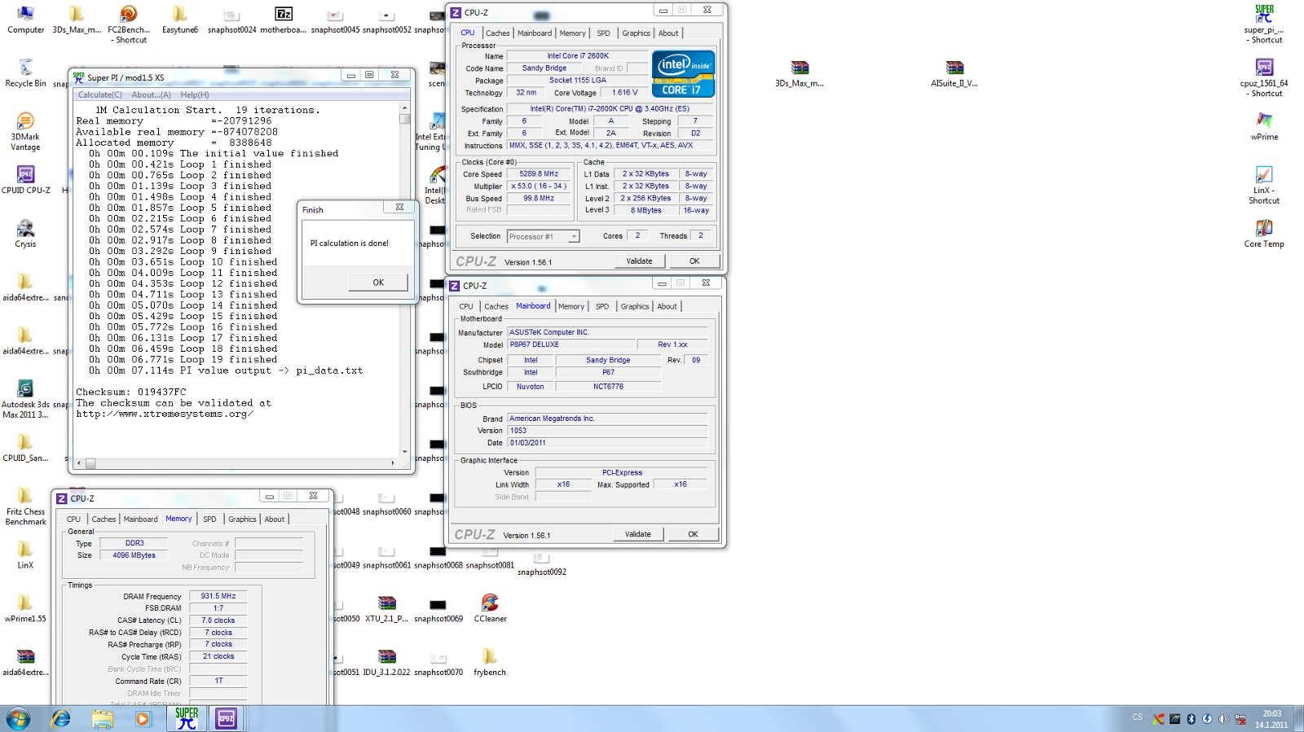Open About...(A) menu in Super PI

coord(151,94)
